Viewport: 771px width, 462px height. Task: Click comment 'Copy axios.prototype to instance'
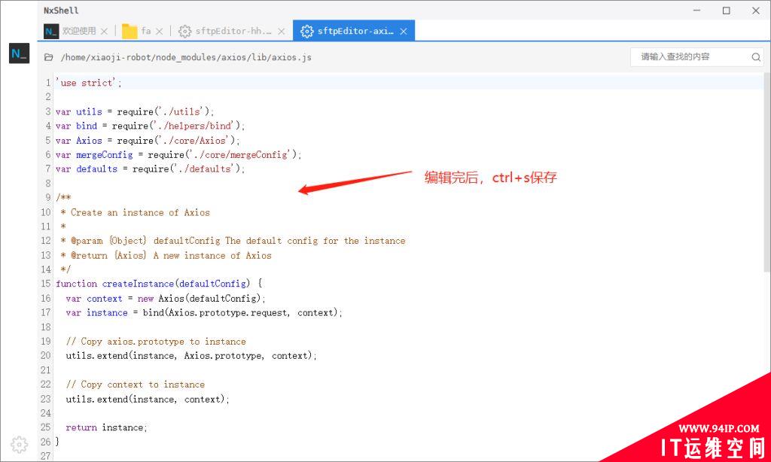coord(156,342)
